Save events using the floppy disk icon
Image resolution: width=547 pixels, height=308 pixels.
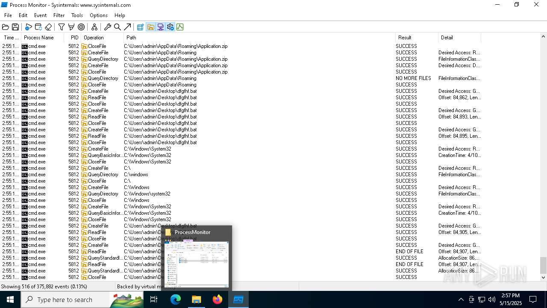tap(15, 27)
